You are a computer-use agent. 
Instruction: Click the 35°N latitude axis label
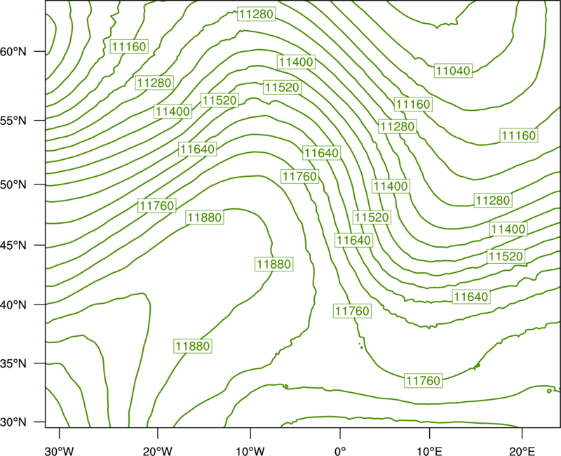13,363
